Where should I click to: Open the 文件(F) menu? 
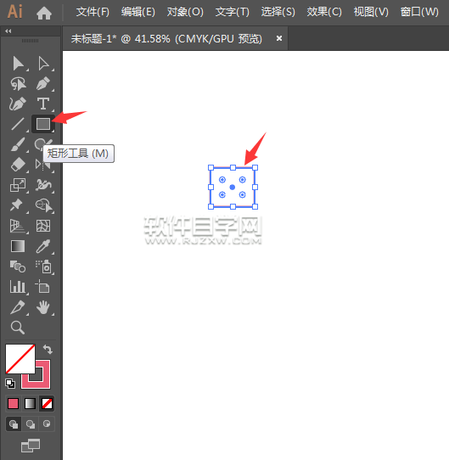[93, 12]
